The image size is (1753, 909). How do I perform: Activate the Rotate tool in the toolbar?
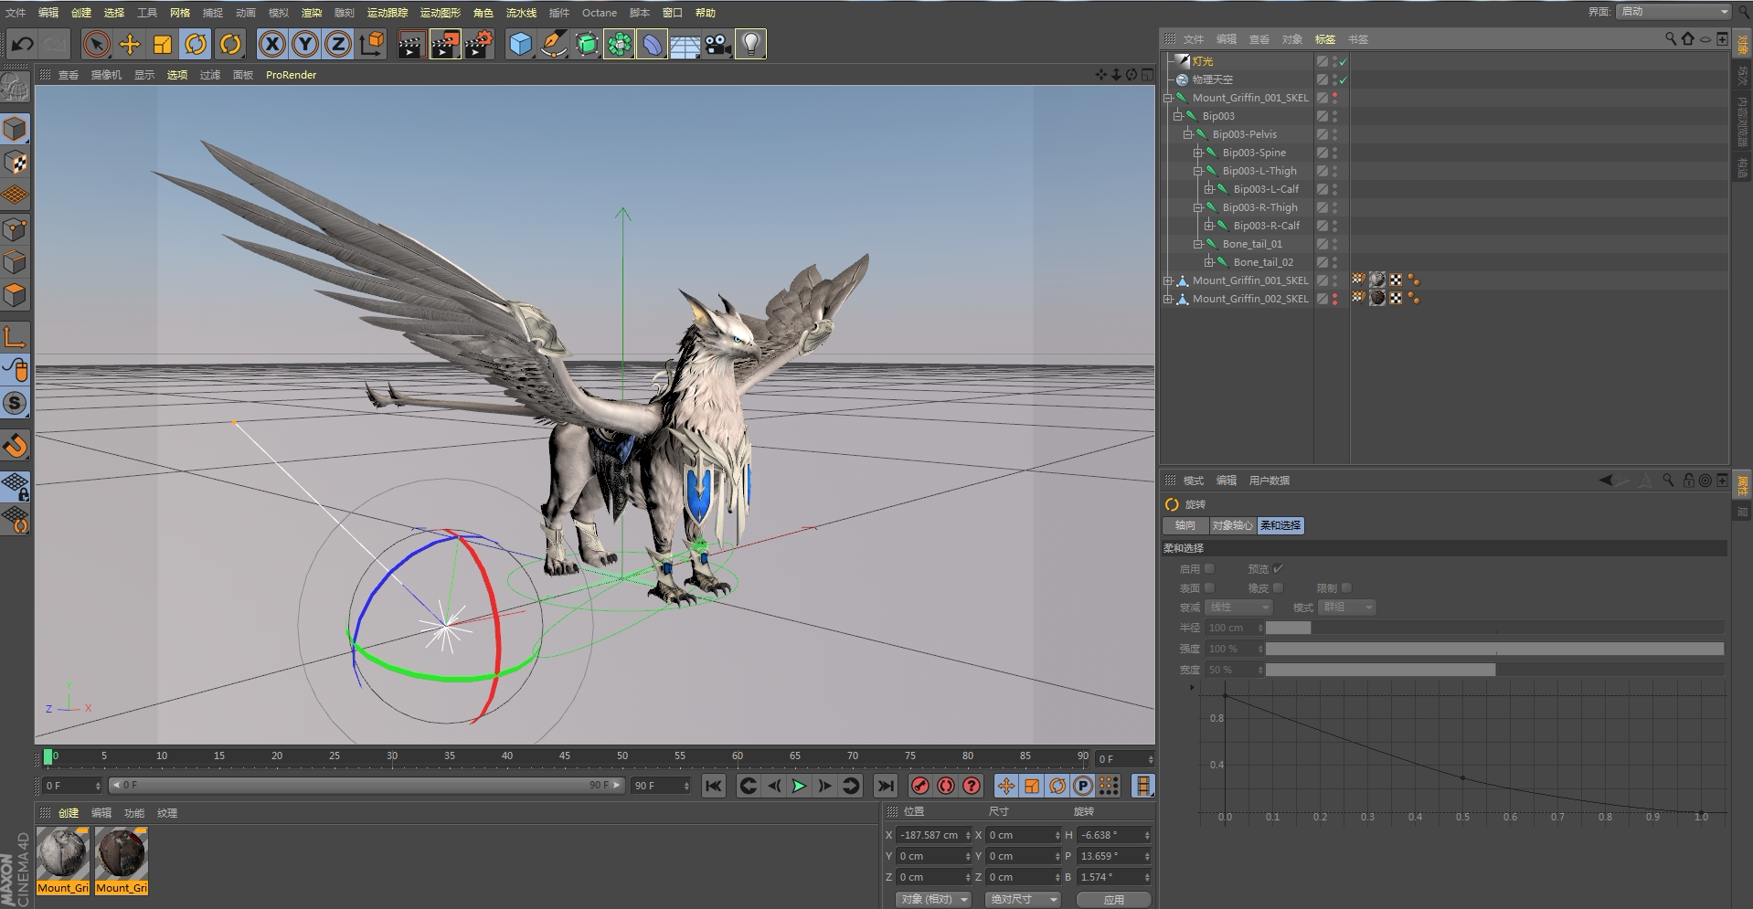coord(196,44)
